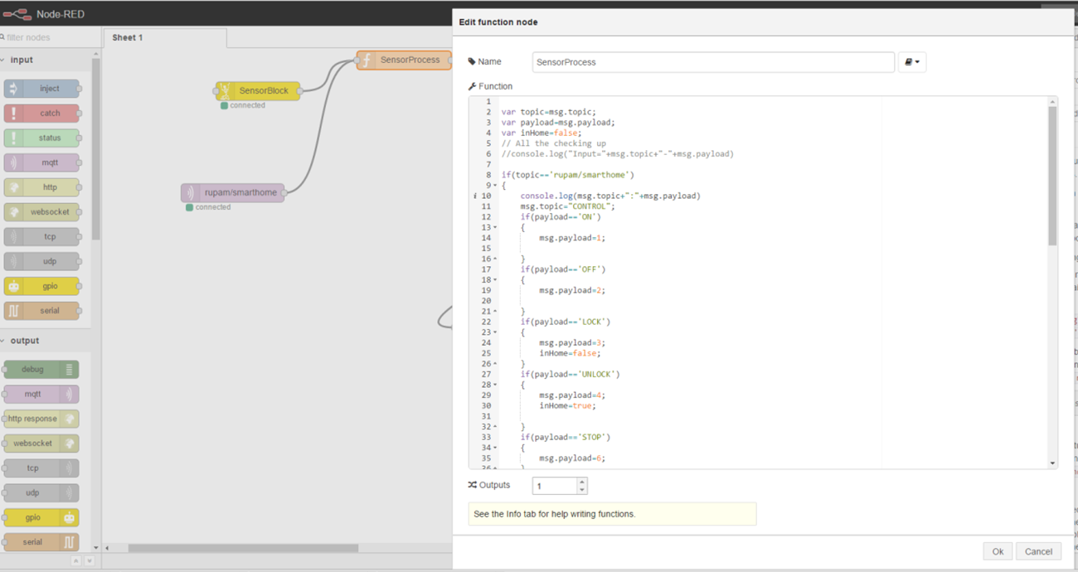Click the SensorBlock node on the canvas
The image size is (1078, 572).
pos(258,90)
